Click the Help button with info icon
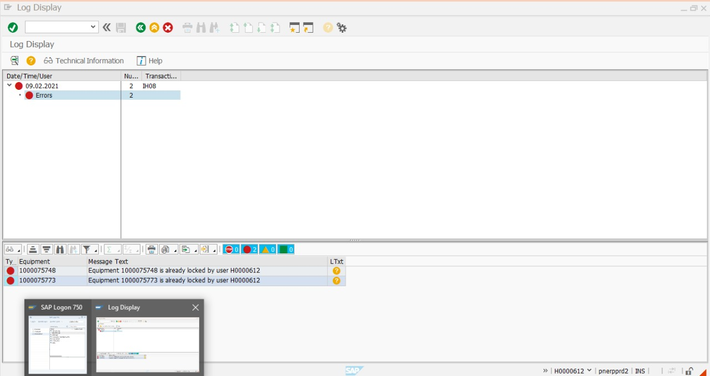Image resolution: width=710 pixels, height=376 pixels. pyautogui.click(x=149, y=60)
